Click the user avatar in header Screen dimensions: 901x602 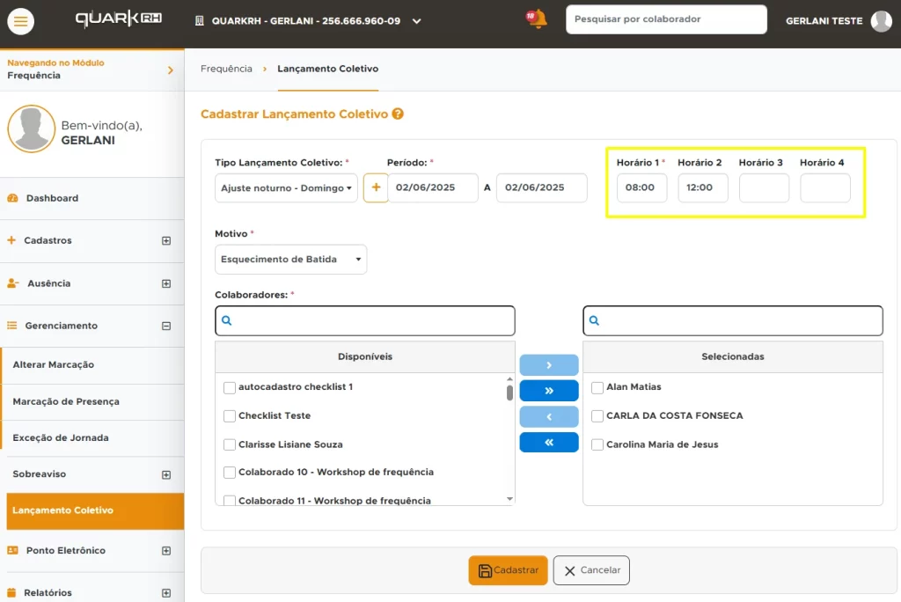(881, 21)
